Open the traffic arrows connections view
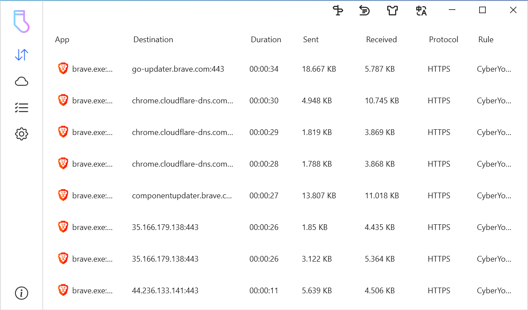This screenshot has width=528, height=310. (x=21, y=55)
